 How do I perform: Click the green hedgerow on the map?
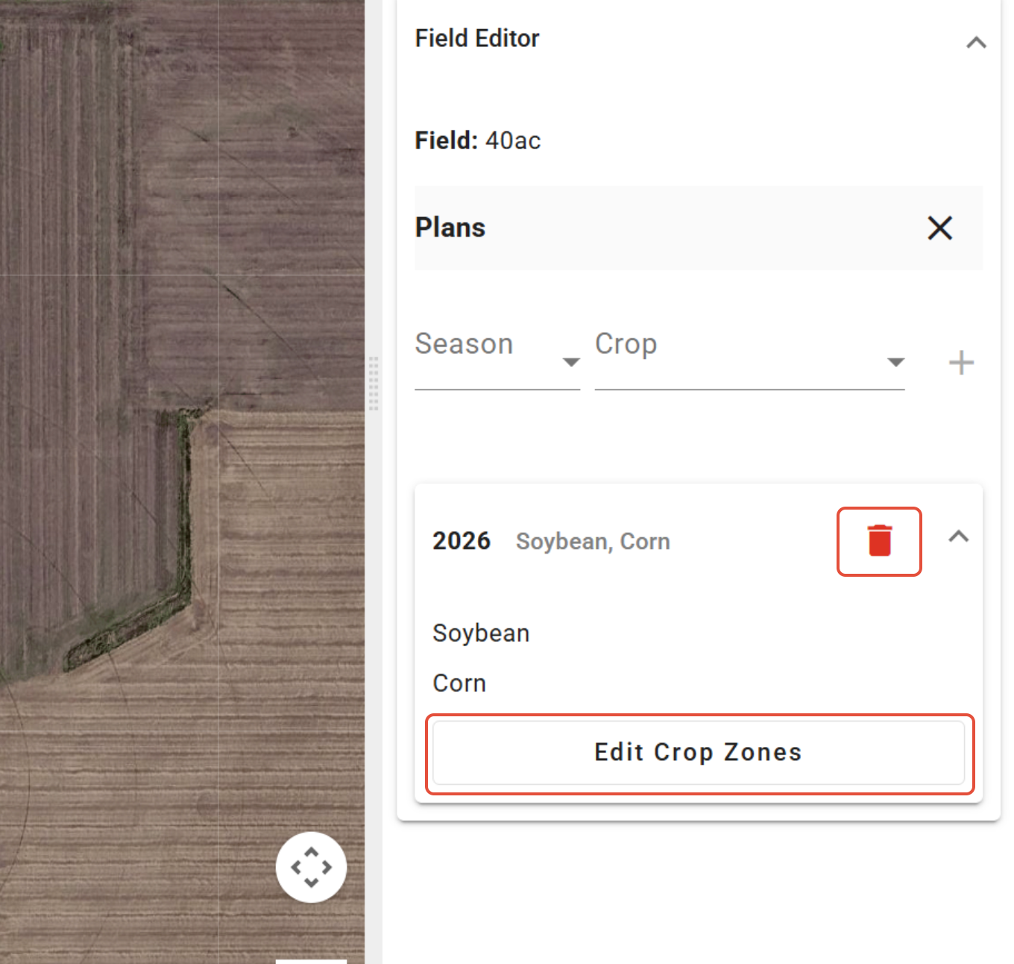point(184,507)
